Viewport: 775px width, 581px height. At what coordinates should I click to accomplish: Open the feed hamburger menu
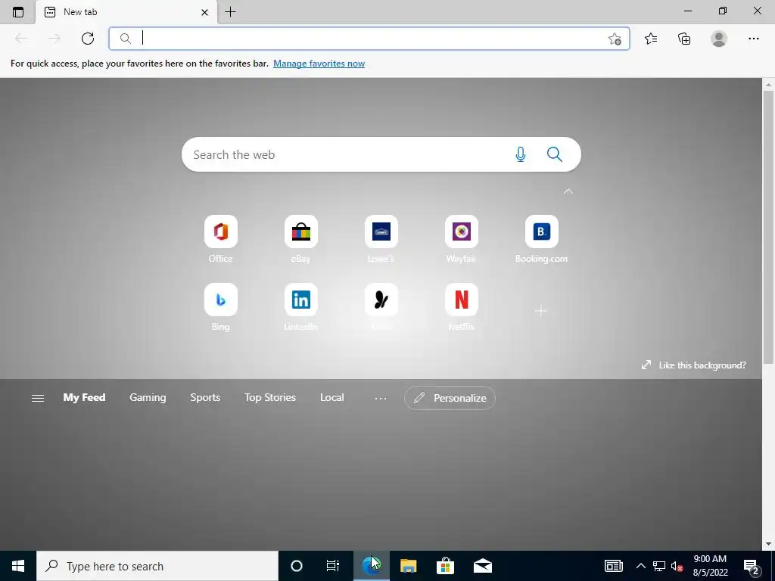[38, 398]
